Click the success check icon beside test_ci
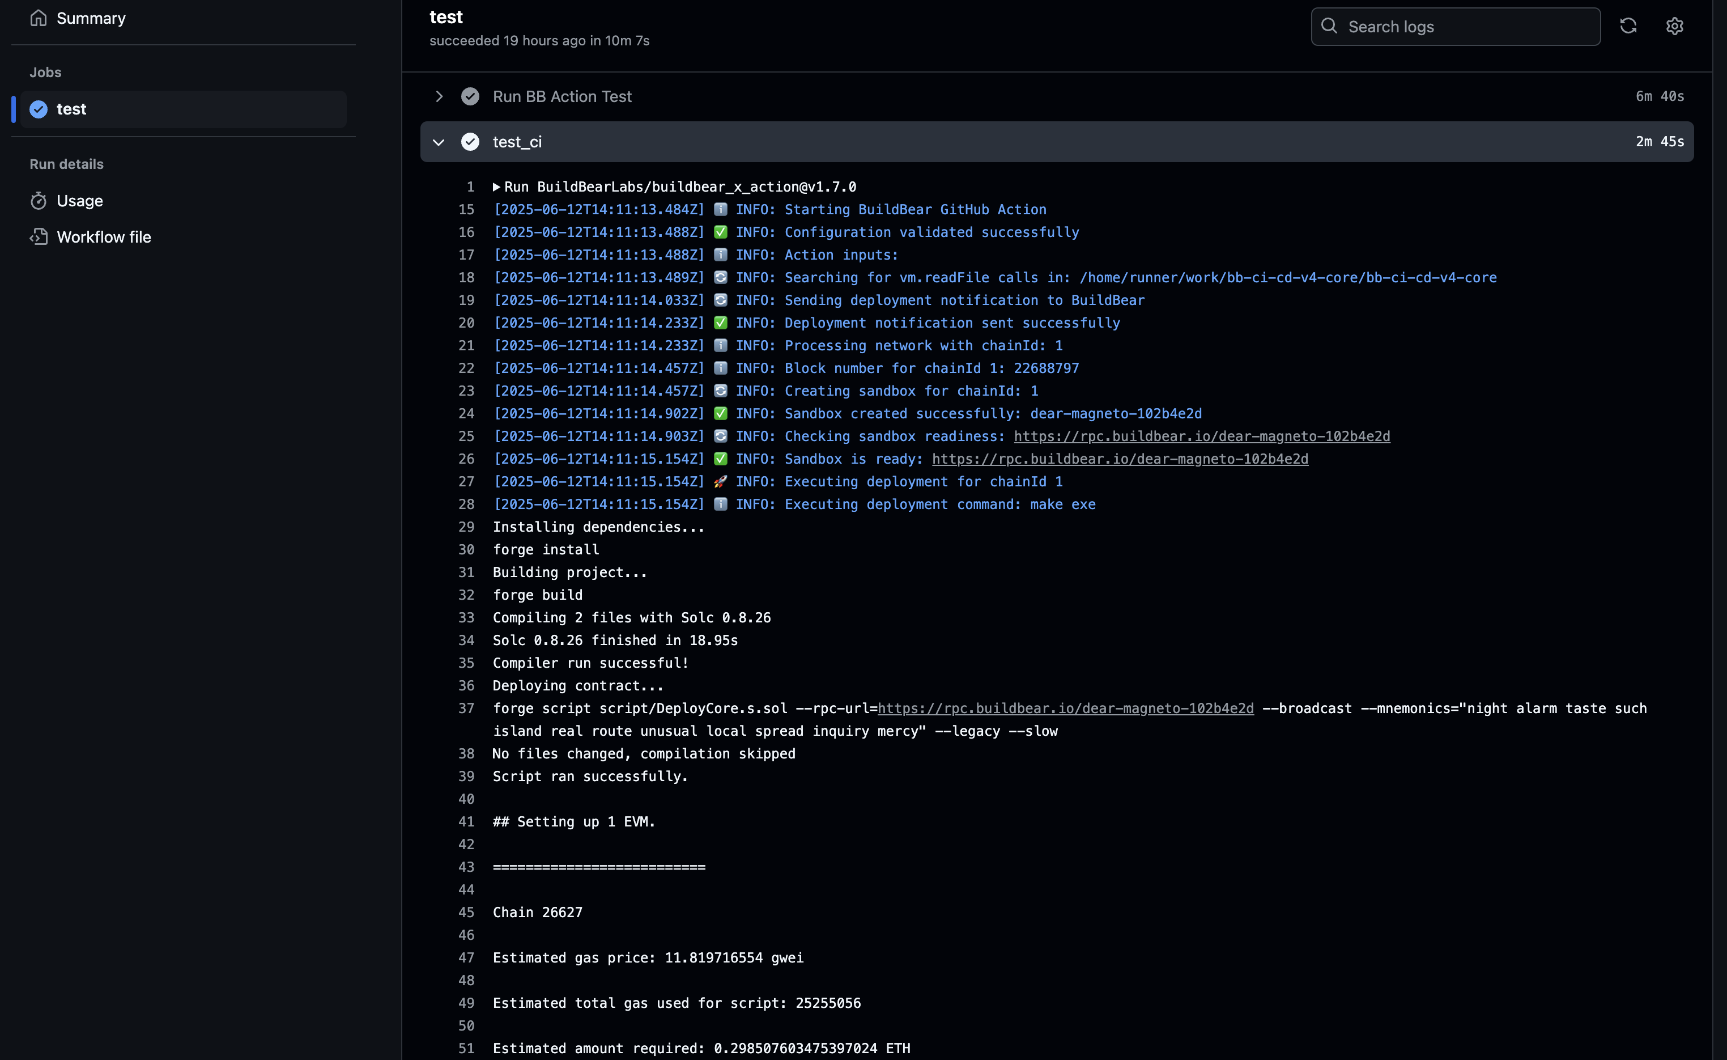Screen dimensions: 1727x1060 point(470,142)
